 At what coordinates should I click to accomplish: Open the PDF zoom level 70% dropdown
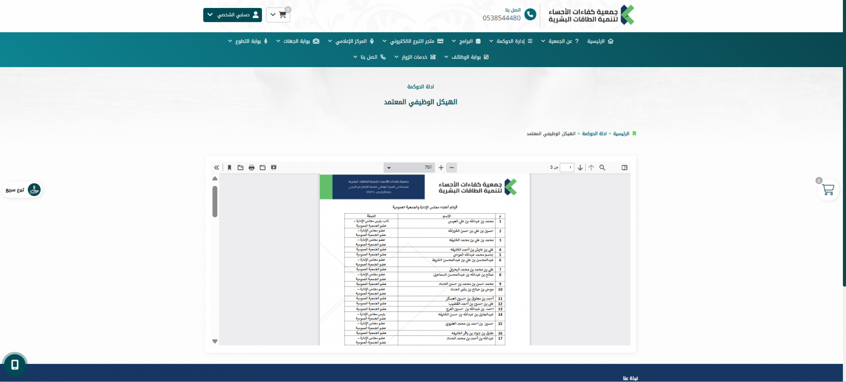click(x=409, y=167)
